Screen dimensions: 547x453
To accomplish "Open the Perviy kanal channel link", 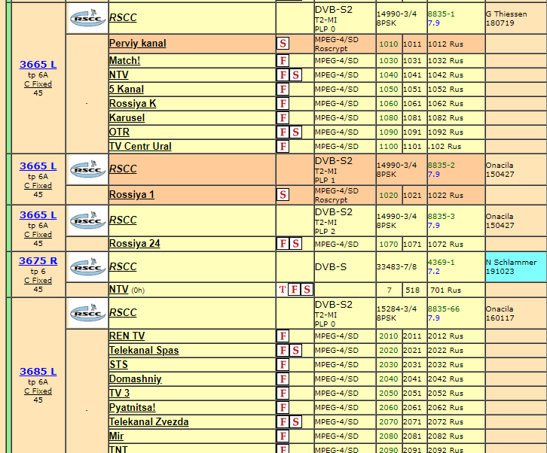I will pyautogui.click(x=137, y=44).
